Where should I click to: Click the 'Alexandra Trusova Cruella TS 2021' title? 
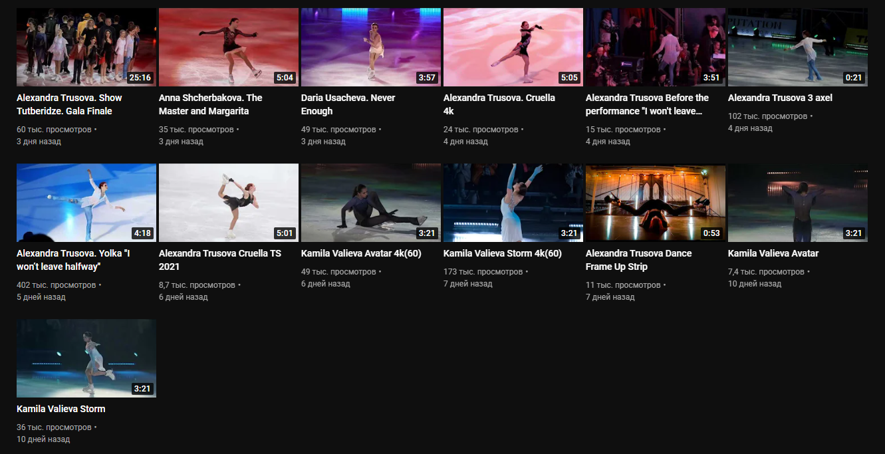pyautogui.click(x=220, y=260)
